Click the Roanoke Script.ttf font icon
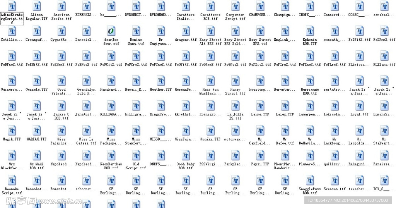Image resolution: width=396 pixels, height=208 pixels. click(12, 180)
